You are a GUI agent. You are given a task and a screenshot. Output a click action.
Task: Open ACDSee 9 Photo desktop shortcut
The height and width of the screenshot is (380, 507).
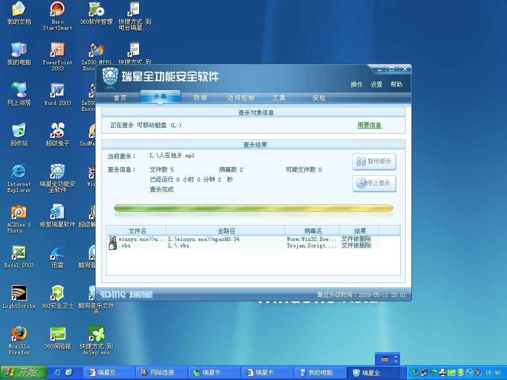click(19, 219)
